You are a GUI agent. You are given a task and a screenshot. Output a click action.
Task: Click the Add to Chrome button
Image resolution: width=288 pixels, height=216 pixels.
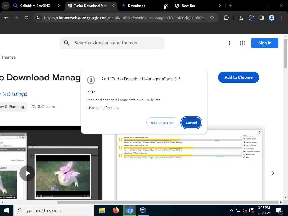coord(238,77)
